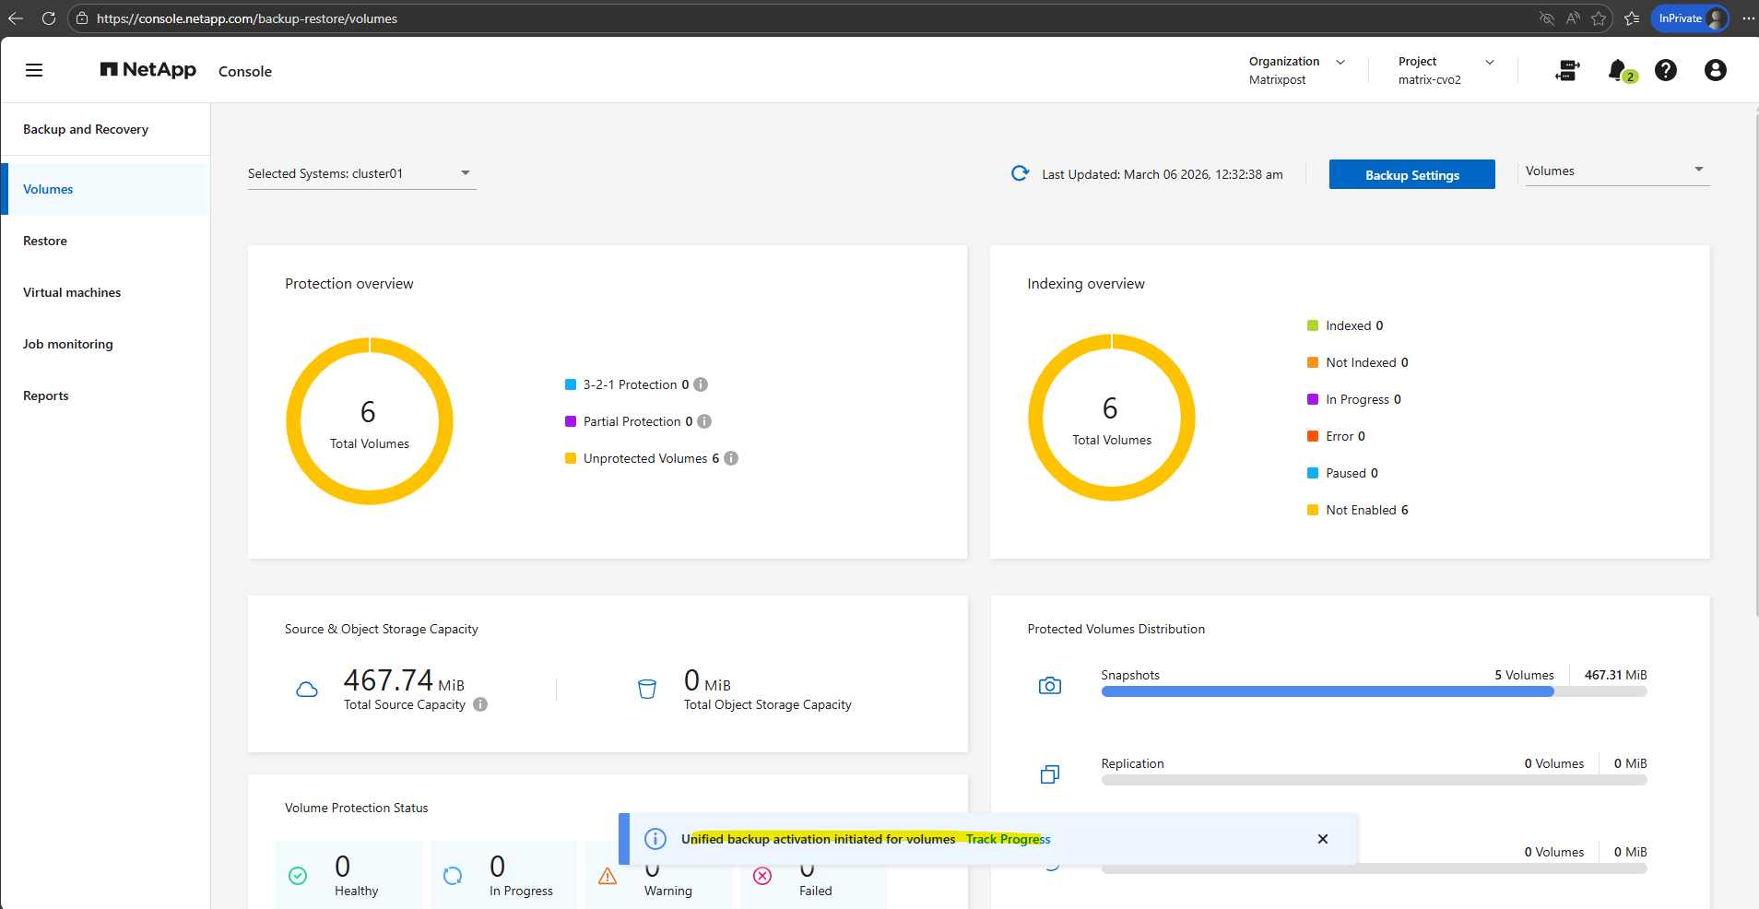This screenshot has width=1759, height=909.
Task: Click the notifications bell icon
Action: [x=1617, y=70]
